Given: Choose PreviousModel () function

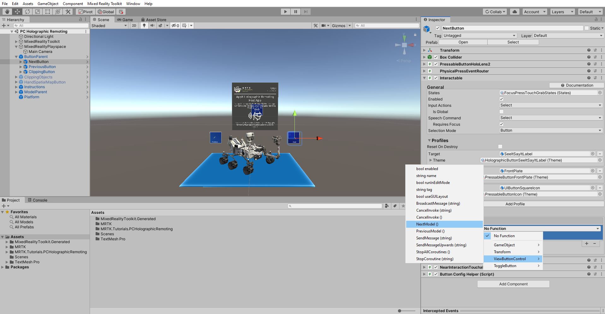Looking at the screenshot, I should 444,231.
